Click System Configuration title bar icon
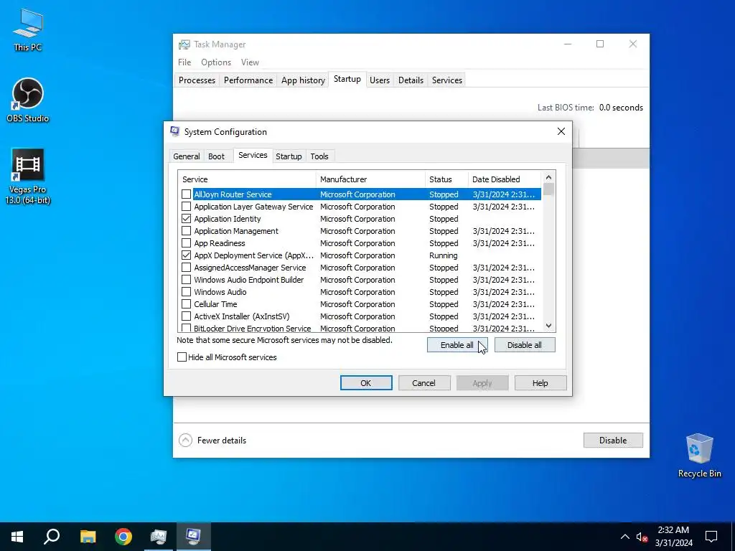Screen dimensions: 735x551 tap(175, 132)
